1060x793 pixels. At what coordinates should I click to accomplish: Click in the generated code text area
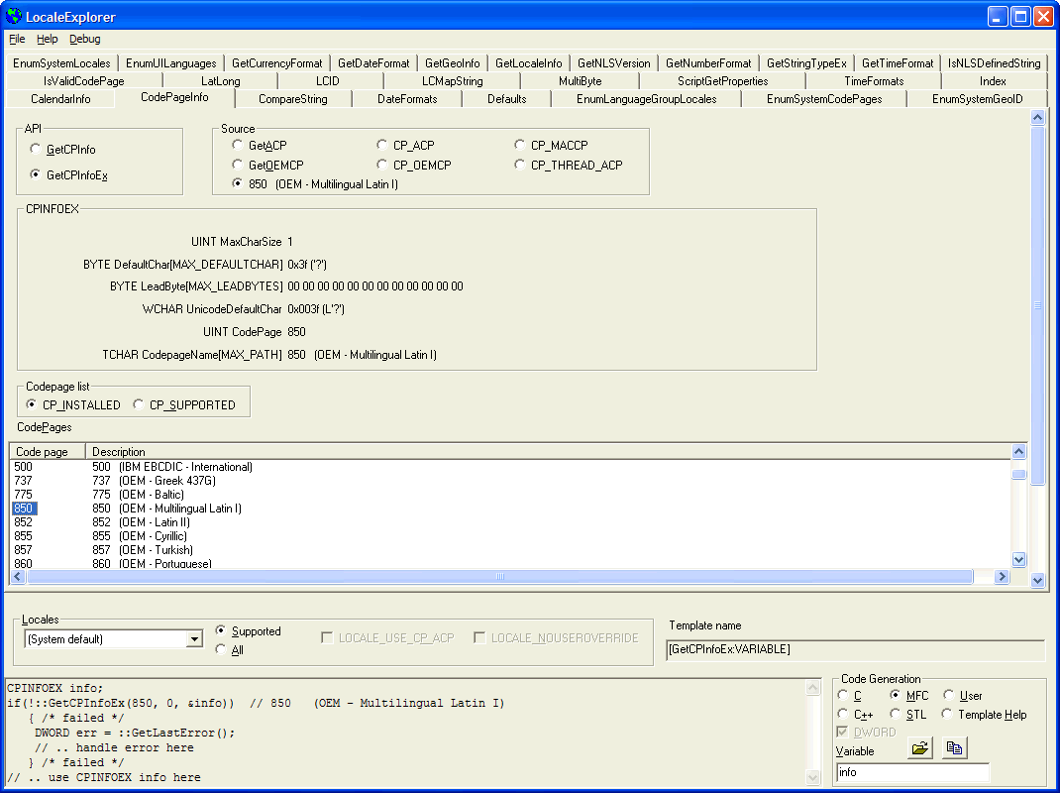tap(405, 733)
